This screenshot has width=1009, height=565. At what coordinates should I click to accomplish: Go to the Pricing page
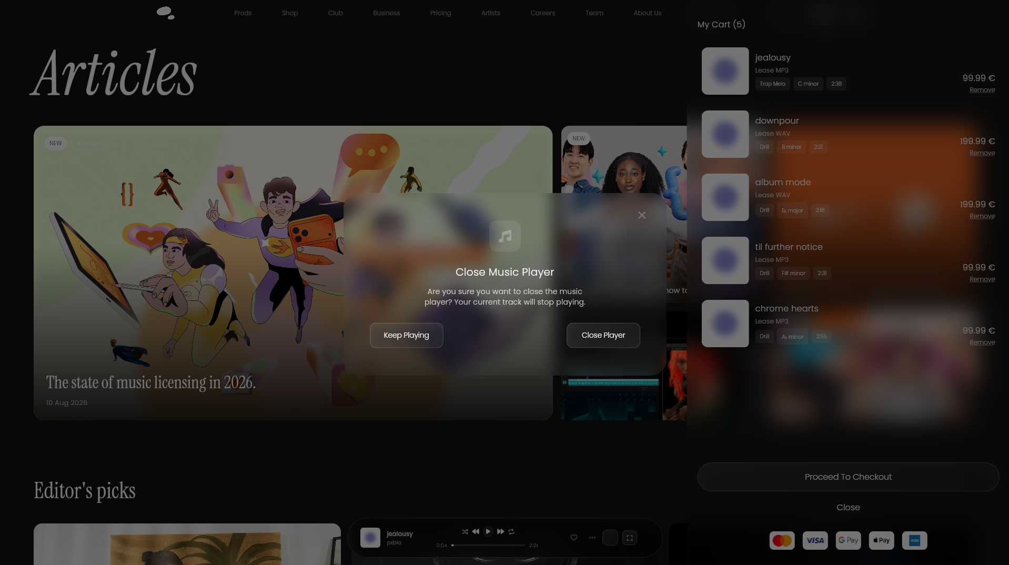tap(440, 13)
